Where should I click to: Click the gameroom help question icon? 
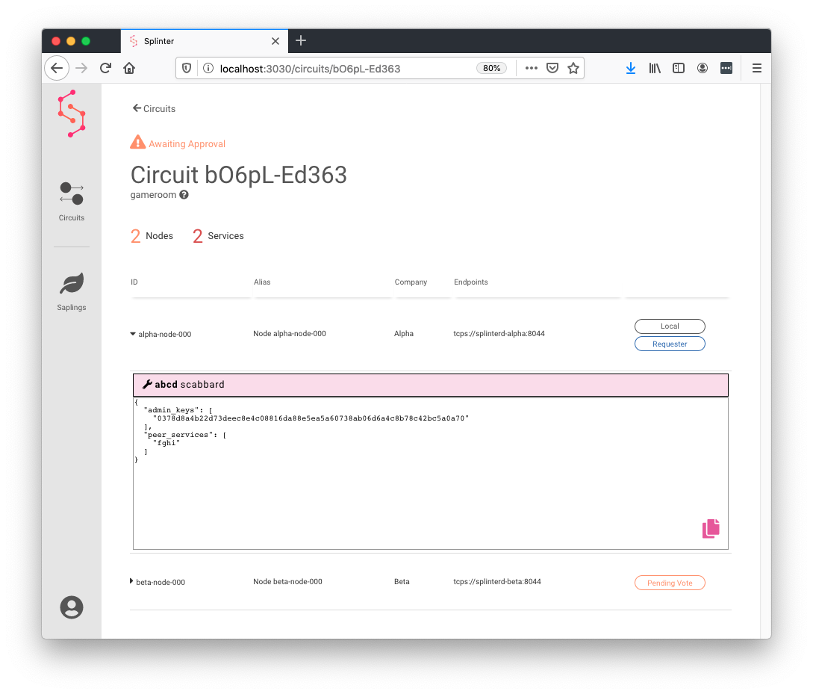pyautogui.click(x=184, y=194)
